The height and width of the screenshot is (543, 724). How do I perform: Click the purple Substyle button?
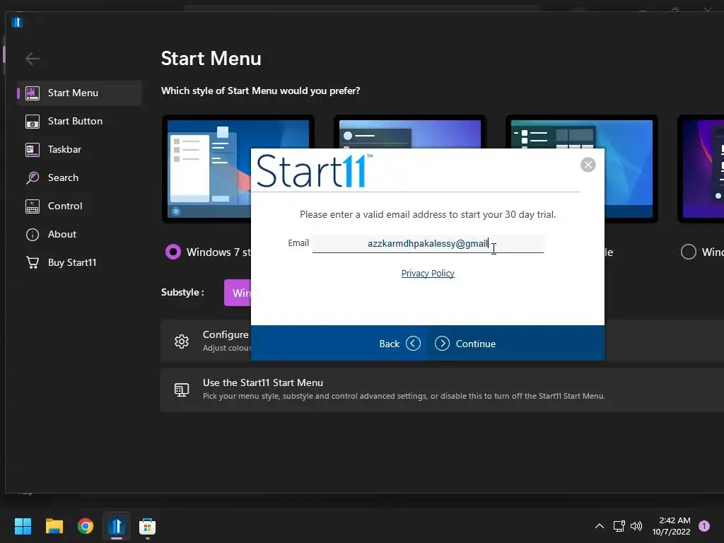[x=238, y=293]
